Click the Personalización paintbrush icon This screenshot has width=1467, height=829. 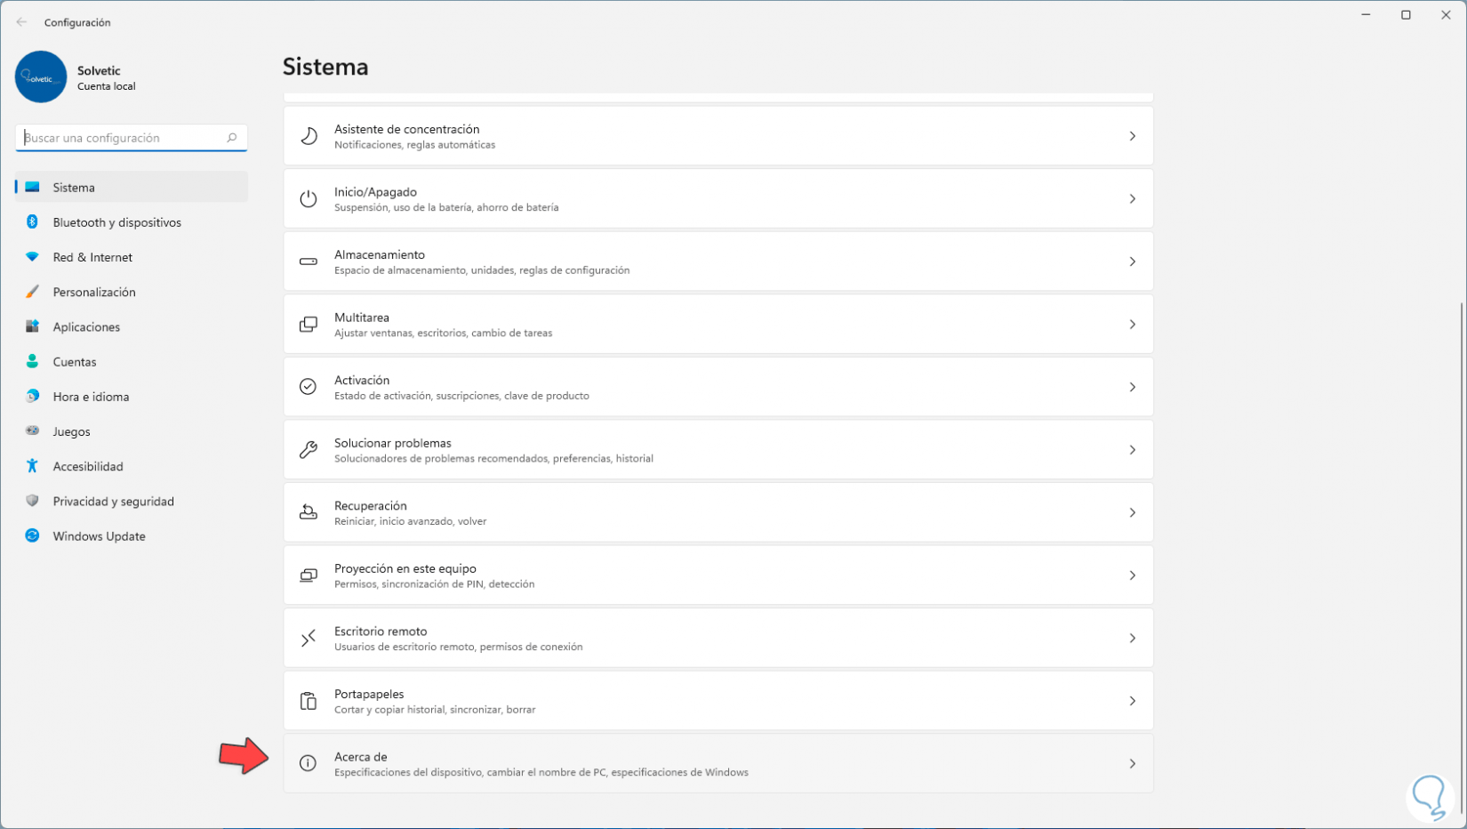(x=32, y=292)
